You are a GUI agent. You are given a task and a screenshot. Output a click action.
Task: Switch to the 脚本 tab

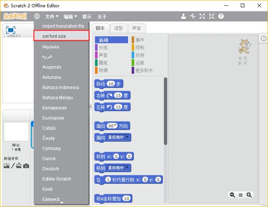click(x=100, y=28)
